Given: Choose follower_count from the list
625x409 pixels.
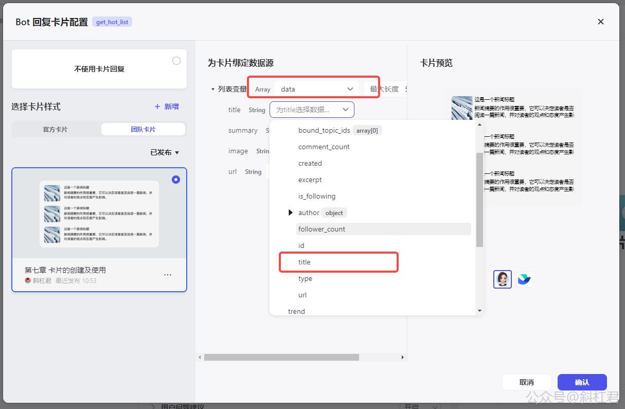Looking at the screenshot, I should click(383, 229).
